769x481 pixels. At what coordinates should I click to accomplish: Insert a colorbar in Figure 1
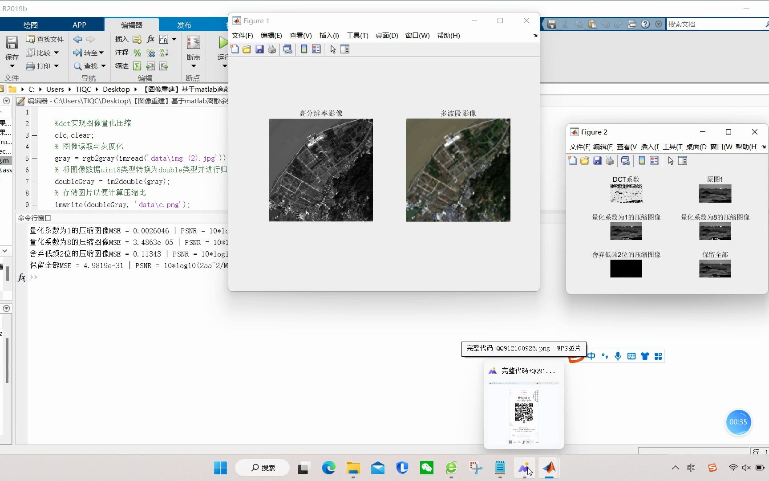(x=304, y=49)
